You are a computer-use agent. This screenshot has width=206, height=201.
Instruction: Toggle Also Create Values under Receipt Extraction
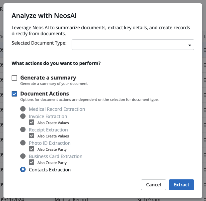point(32,136)
